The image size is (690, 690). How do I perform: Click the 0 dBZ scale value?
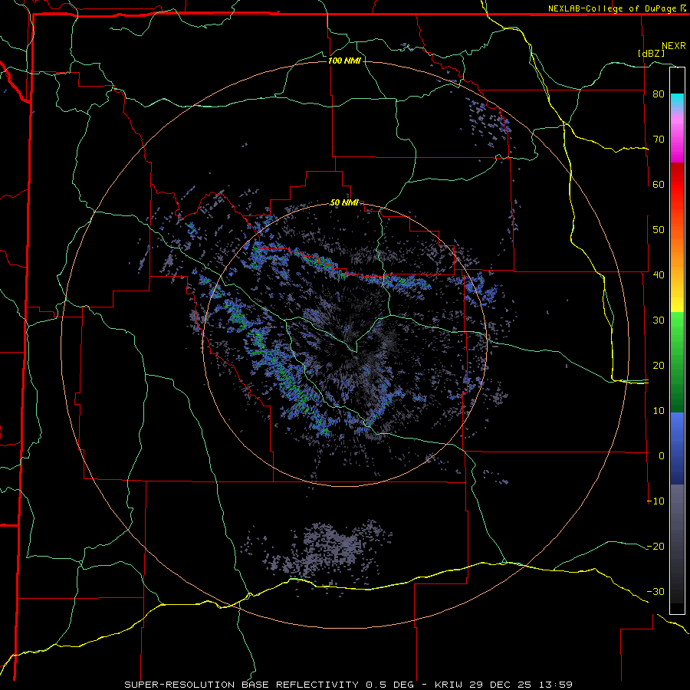662,456
